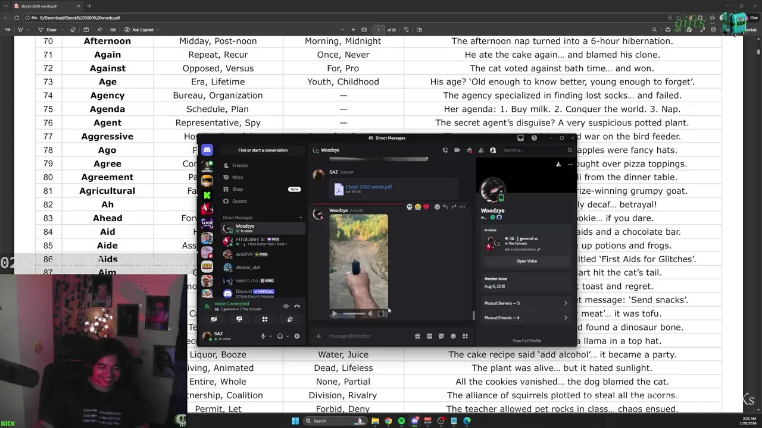Open Draw tool dropdown arrow in PDF toolbar

[61, 30]
